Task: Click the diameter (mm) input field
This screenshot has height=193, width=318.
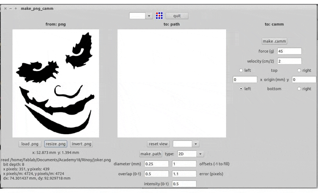Action: pos(157,164)
